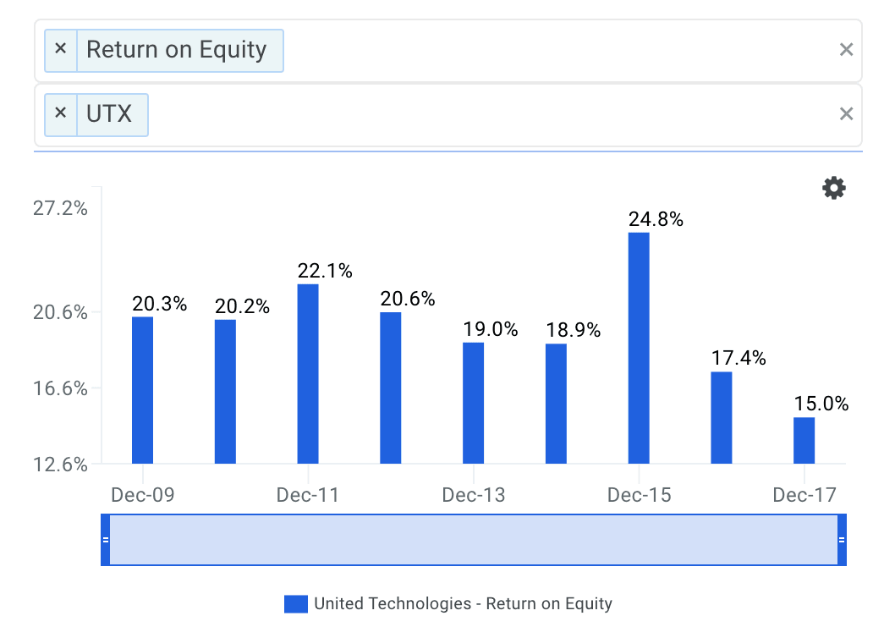Remove the Return on Equity tag
Viewport: 895px width, 638px height.
tap(60, 49)
